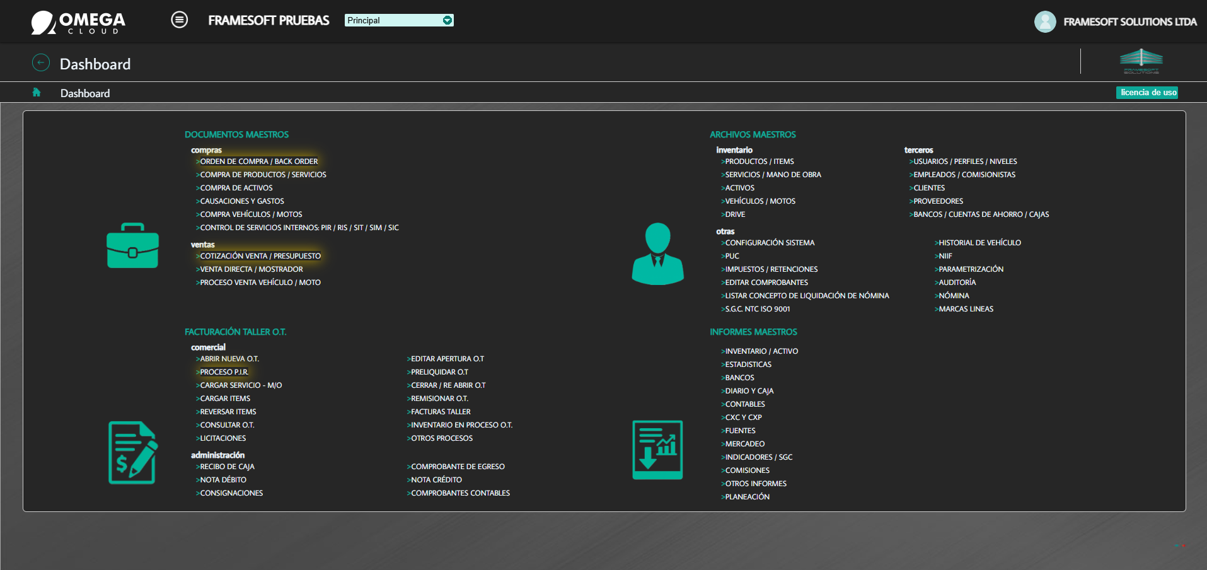1207x570 pixels.
Task: Click the back arrow beside Dashboard
Action: 41,63
